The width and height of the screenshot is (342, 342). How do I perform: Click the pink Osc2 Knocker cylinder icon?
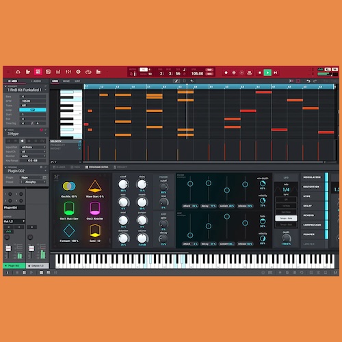pos(95,209)
